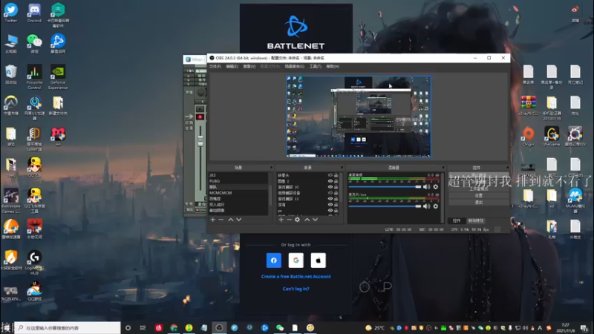Open Chrome from the taskbar

(174, 327)
